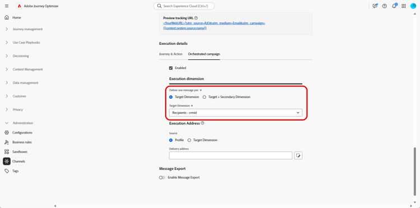This screenshot has width=420, height=208.
Task: Open the Recipients - crmid dropdown
Action: [x=236, y=113]
